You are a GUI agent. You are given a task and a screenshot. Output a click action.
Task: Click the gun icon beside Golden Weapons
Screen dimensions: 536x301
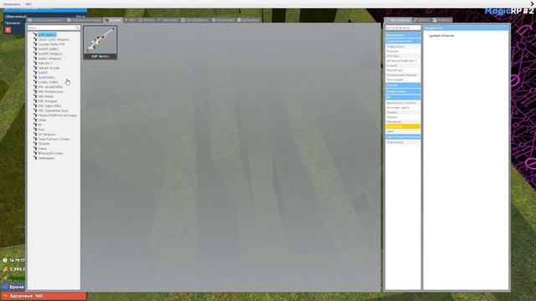click(35, 59)
